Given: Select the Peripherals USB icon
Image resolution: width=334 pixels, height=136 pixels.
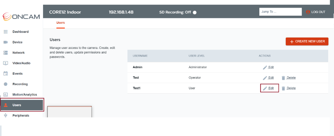Looking at the screenshot, I should coord(6,115).
